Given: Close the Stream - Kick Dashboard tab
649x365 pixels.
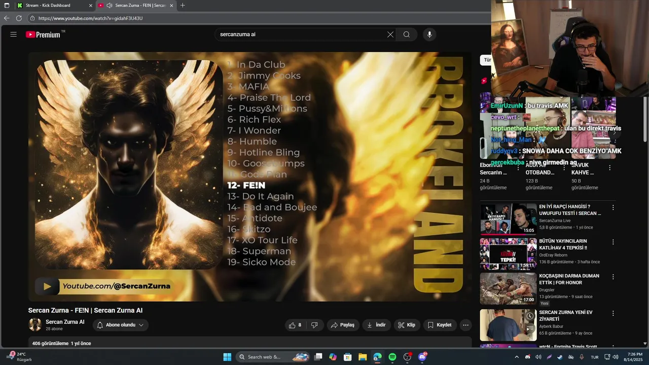Looking at the screenshot, I should [91, 6].
